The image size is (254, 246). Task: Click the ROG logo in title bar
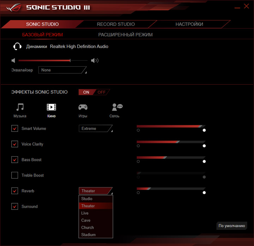point(14,7)
